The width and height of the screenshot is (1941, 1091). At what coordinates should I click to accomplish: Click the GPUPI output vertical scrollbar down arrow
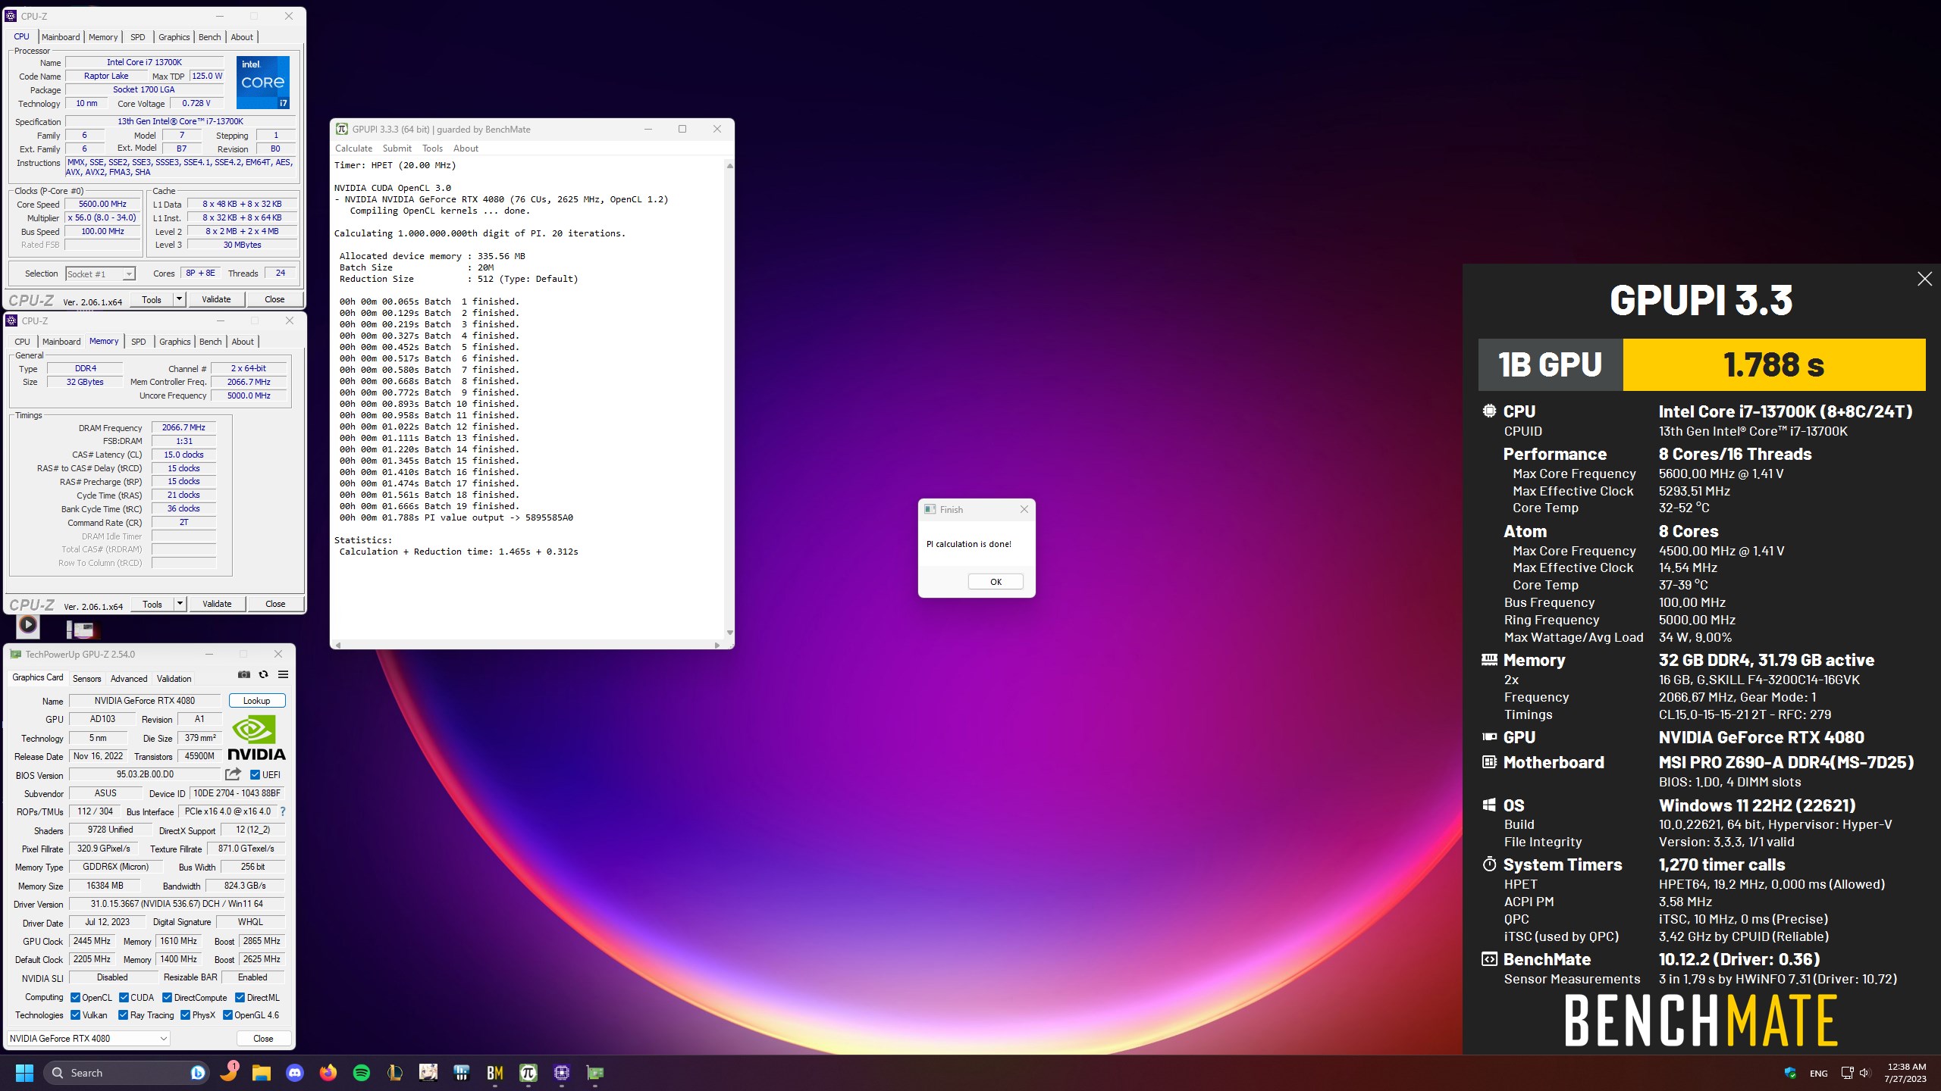pyautogui.click(x=729, y=633)
